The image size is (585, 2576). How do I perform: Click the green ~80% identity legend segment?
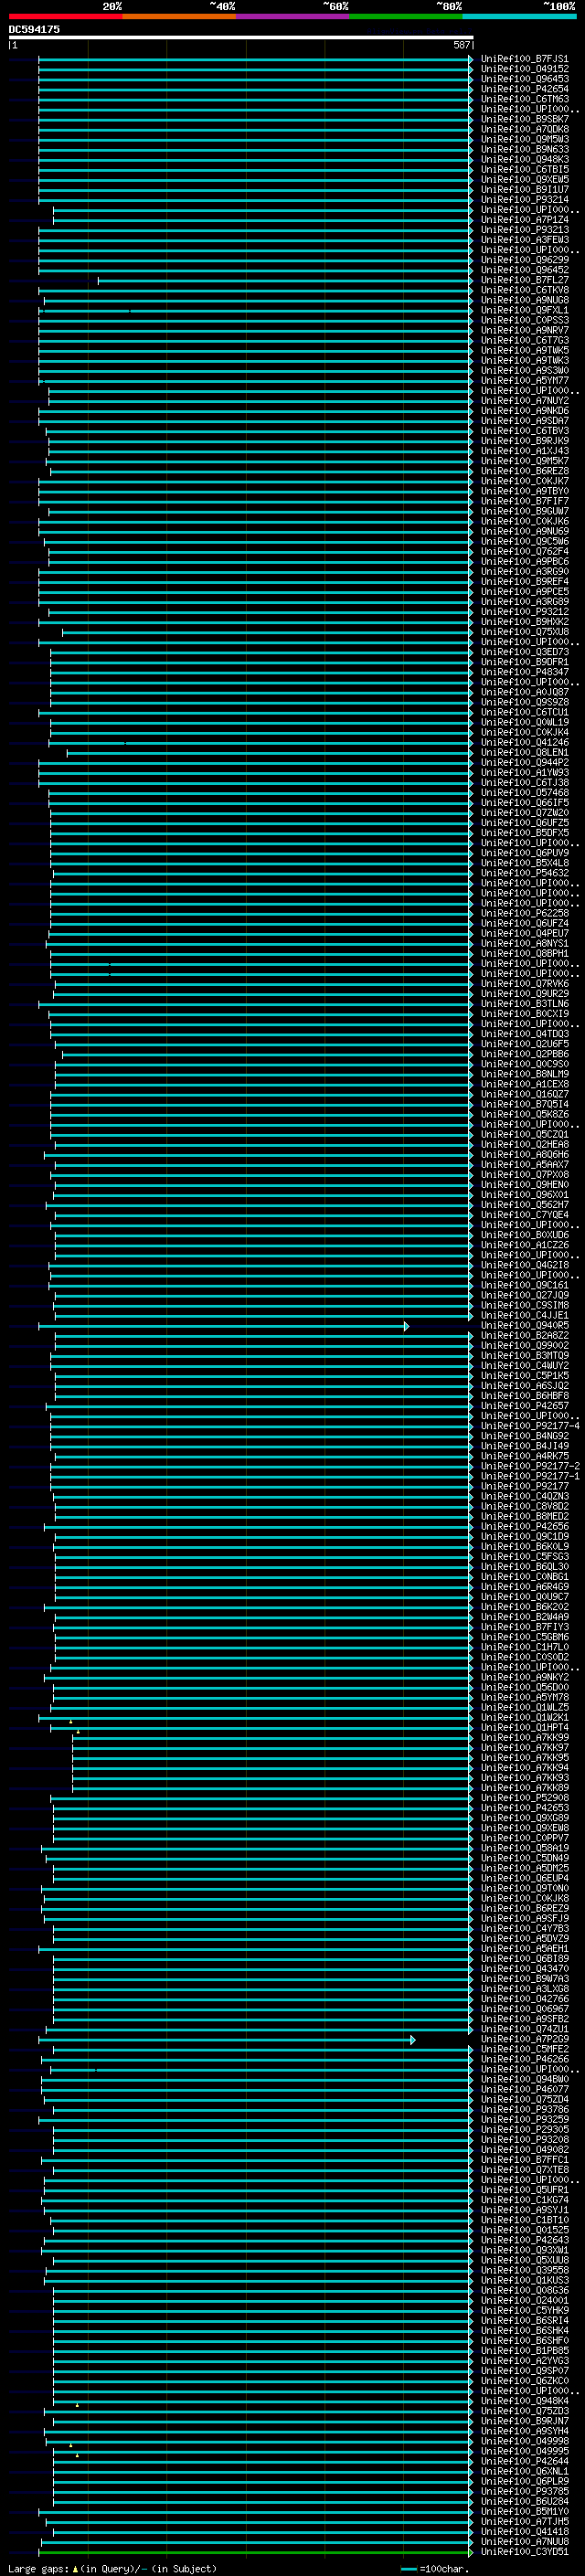(406, 16)
